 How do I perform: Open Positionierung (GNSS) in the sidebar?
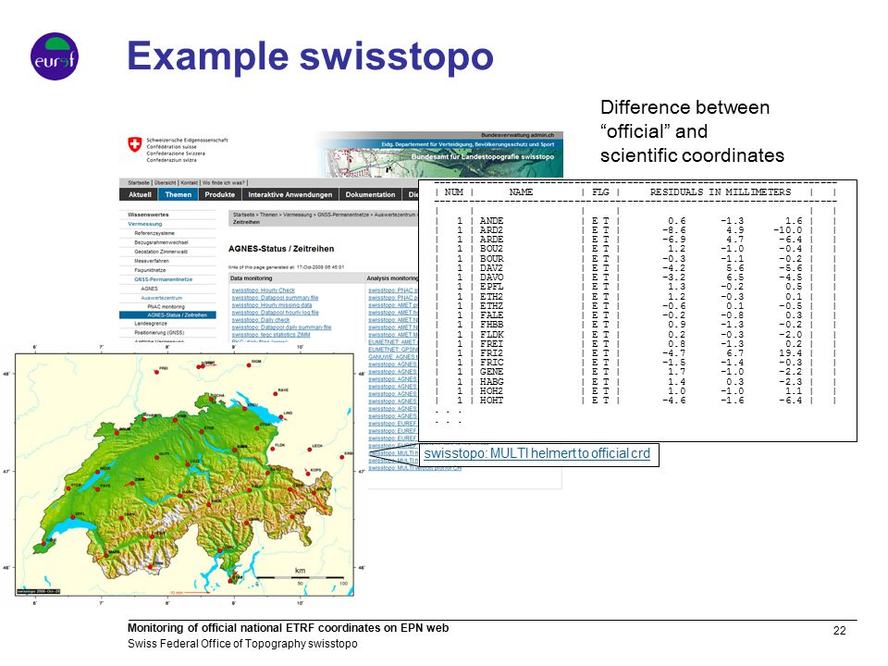159,332
